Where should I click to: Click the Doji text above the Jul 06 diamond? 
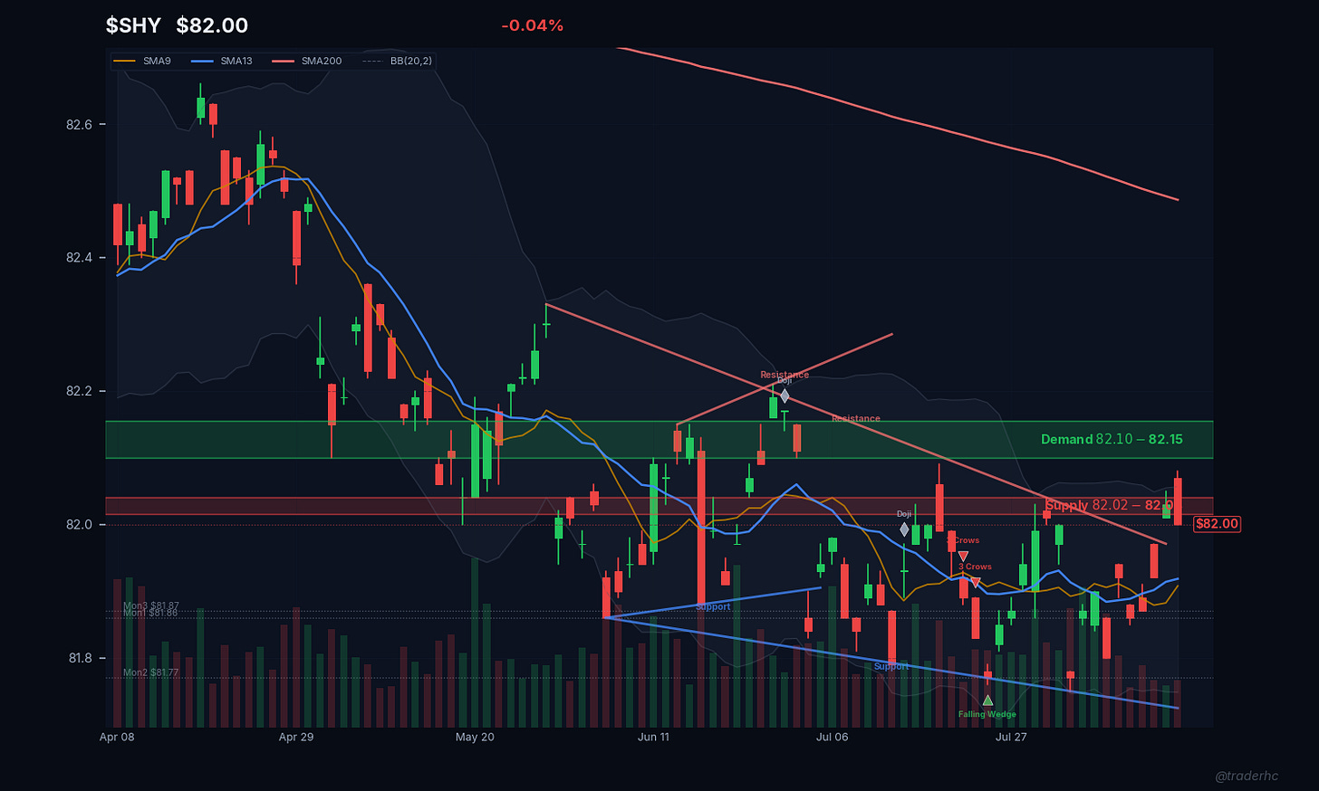[x=904, y=514]
